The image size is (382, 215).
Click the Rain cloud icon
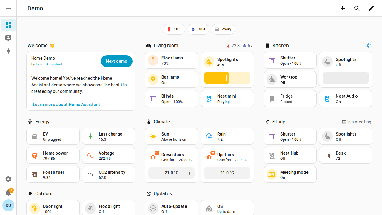click(x=209, y=136)
